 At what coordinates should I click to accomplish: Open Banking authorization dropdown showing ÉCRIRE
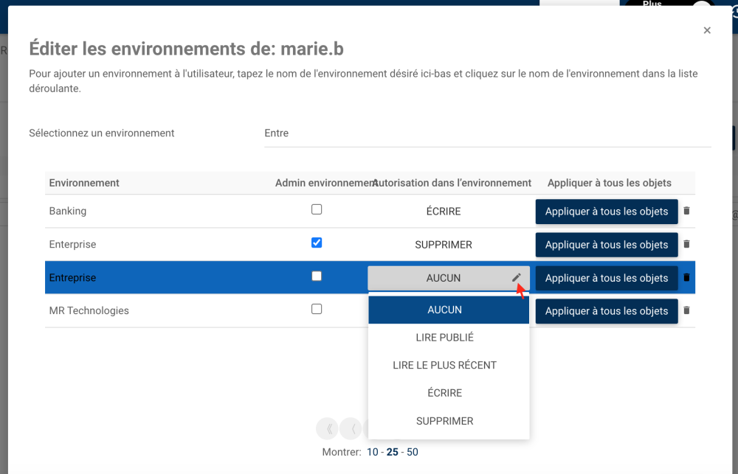[444, 212]
